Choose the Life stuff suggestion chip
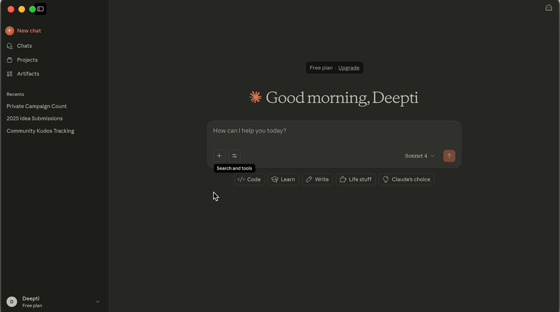 click(355, 179)
